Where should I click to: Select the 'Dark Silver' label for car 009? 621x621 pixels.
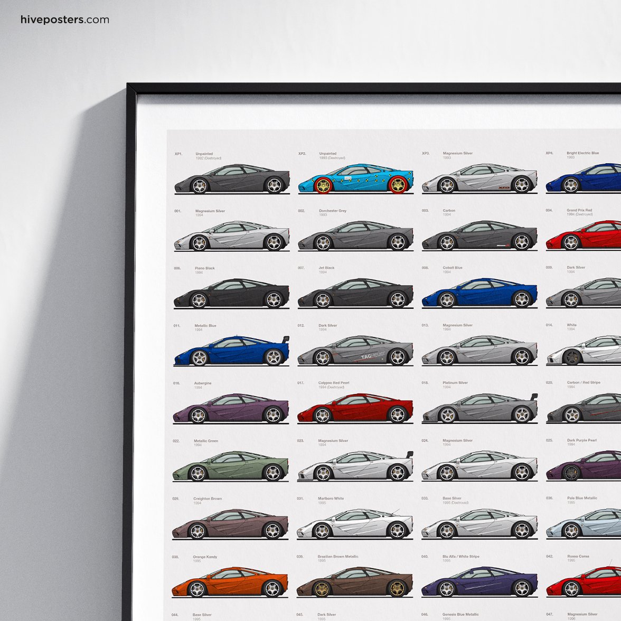576,267
